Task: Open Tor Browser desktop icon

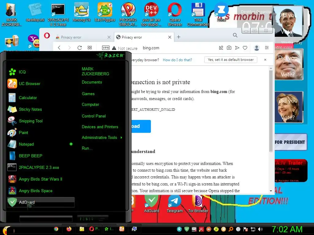Action: click(x=198, y=203)
